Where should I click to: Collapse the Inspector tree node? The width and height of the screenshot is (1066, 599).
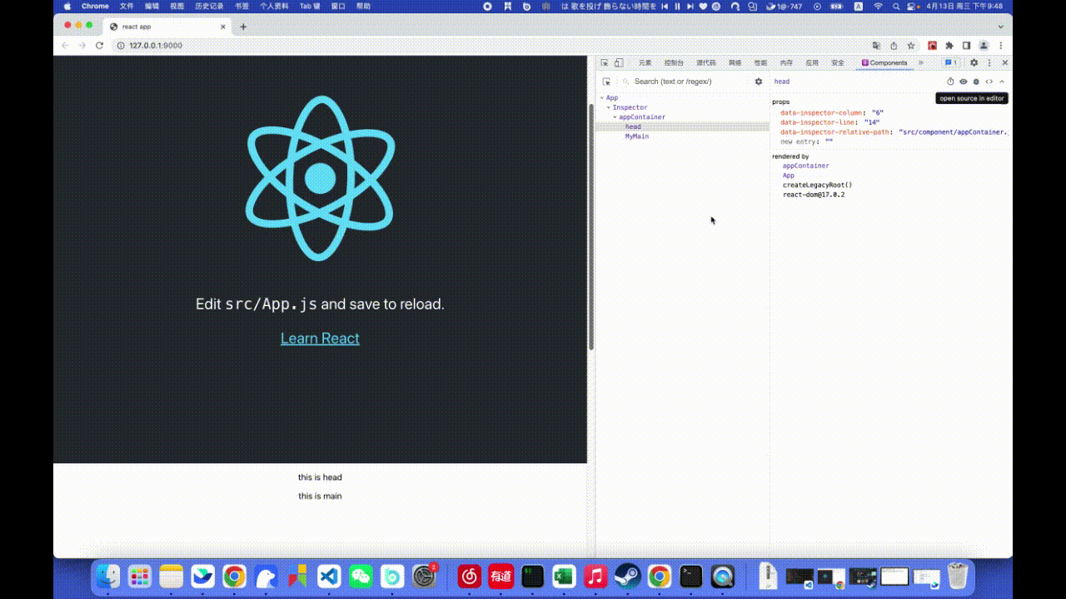pos(609,107)
